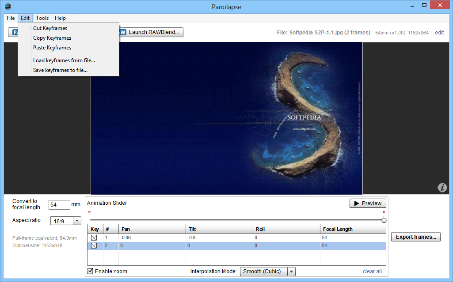Click the Pan value -0.06 cell
Viewport: 453px width, 282px height.
click(x=152, y=237)
